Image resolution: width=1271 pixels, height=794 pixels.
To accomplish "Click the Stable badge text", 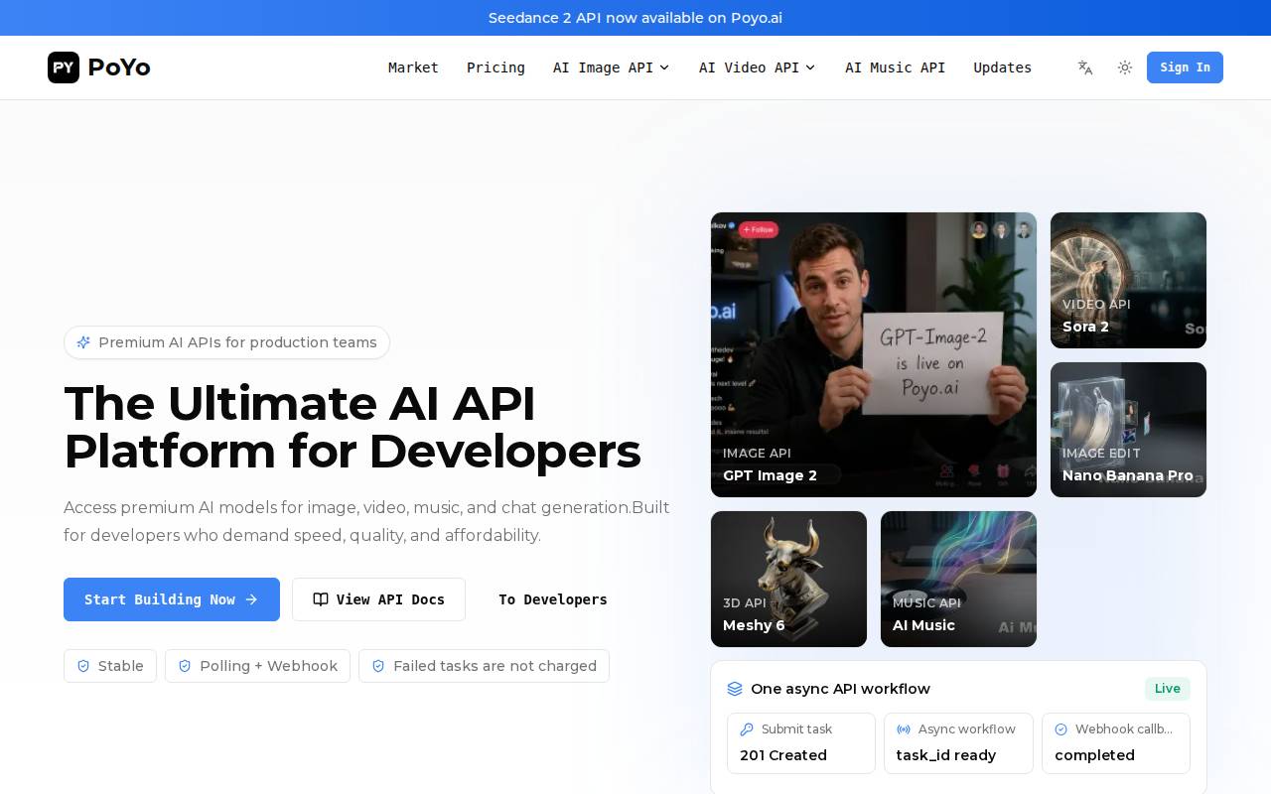I will pos(121,666).
